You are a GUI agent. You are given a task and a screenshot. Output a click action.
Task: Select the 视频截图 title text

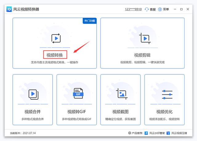click(x=120, y=112)
